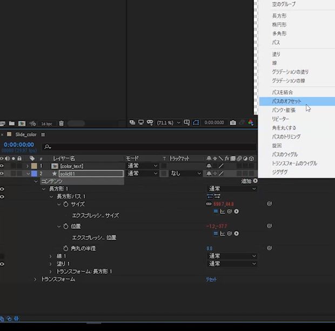
Task: Click the 追加 add button arrow
Action: coord(255,181)
